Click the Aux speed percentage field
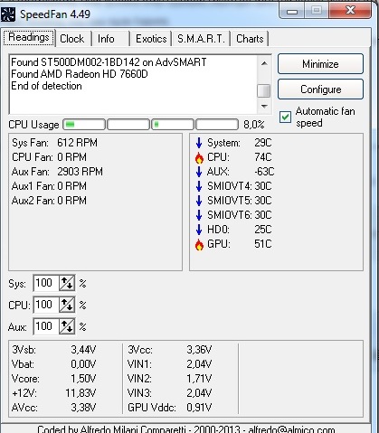This screenshot has height=433, width=379. click(46, 326)
